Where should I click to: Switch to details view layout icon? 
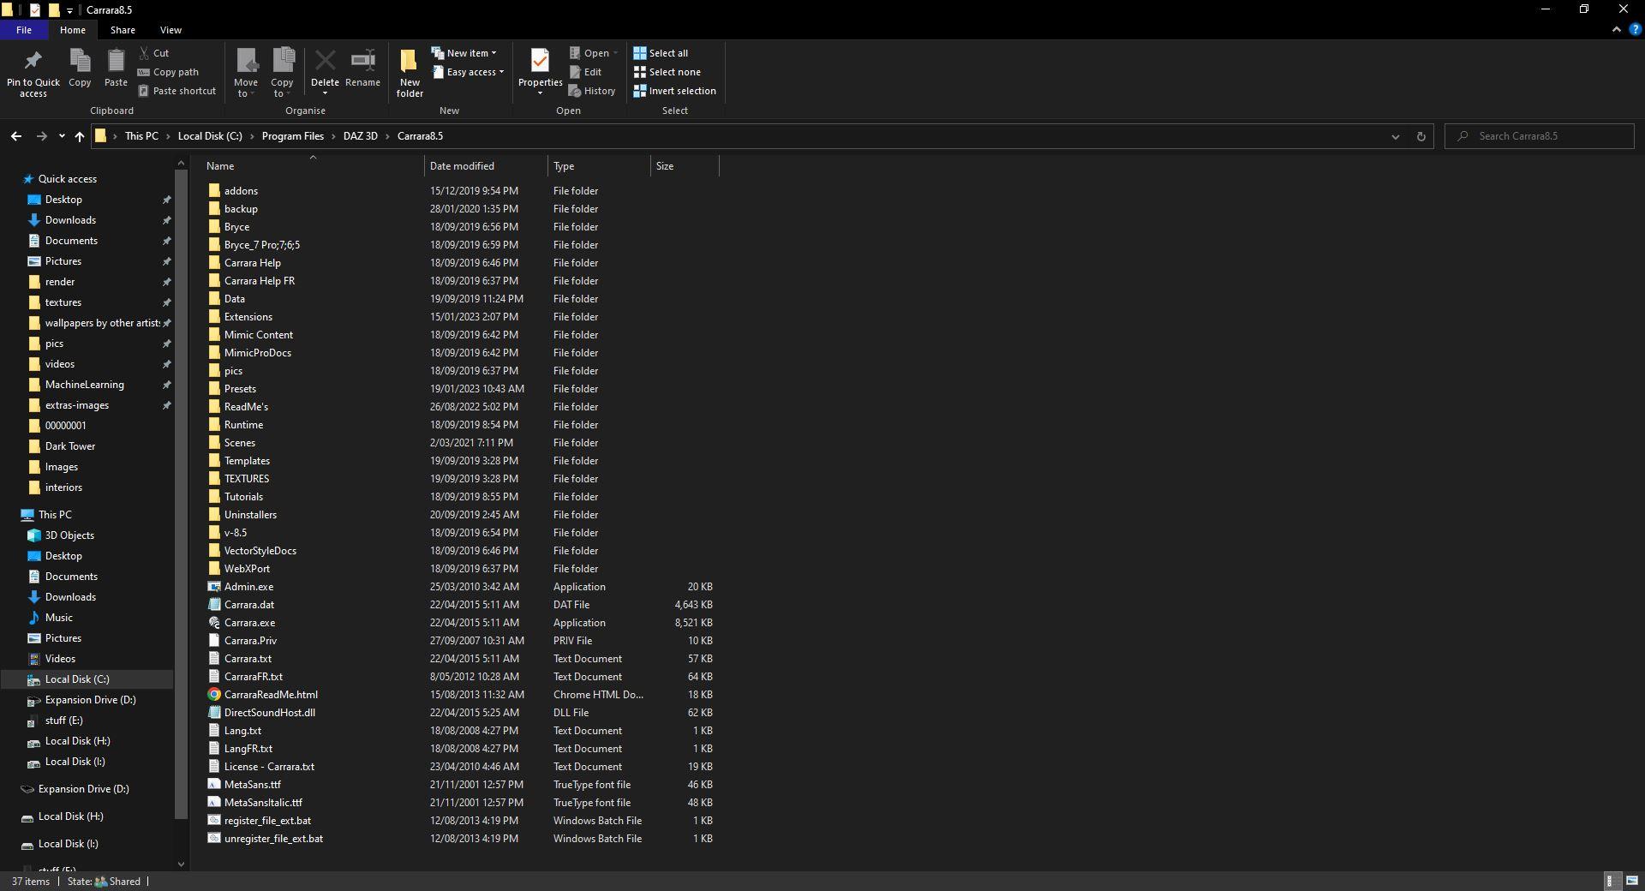(x=1610, y=881)
